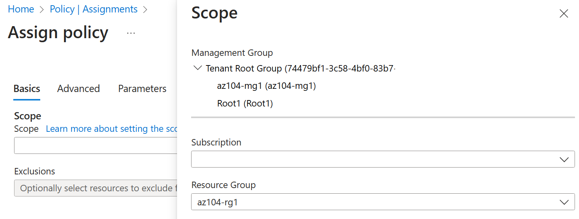Go back to Policy | Assignments breadcrumb
The height and width of the screenshot is (219, 579).
[93, 9]
